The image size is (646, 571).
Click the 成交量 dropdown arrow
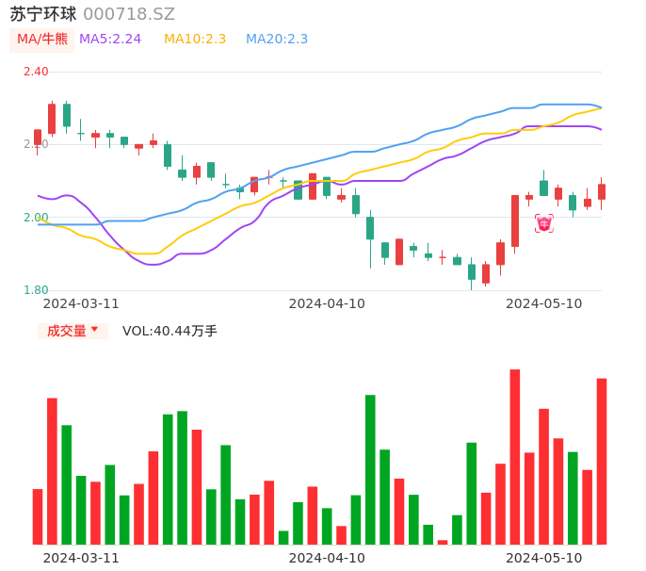(94, 330)
